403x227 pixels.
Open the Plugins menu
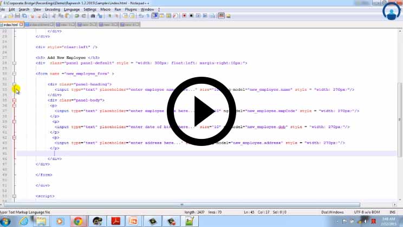pos(131,9)
